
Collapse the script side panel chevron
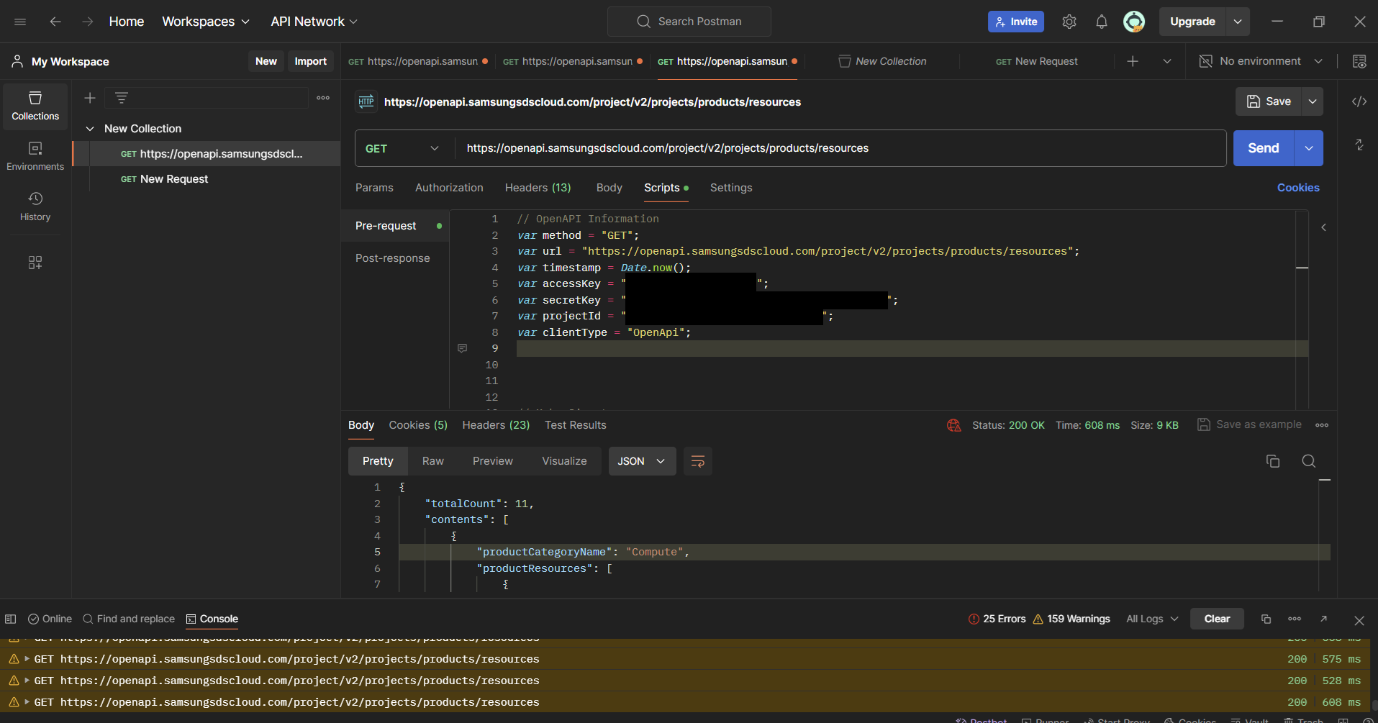pos(1323,227)
